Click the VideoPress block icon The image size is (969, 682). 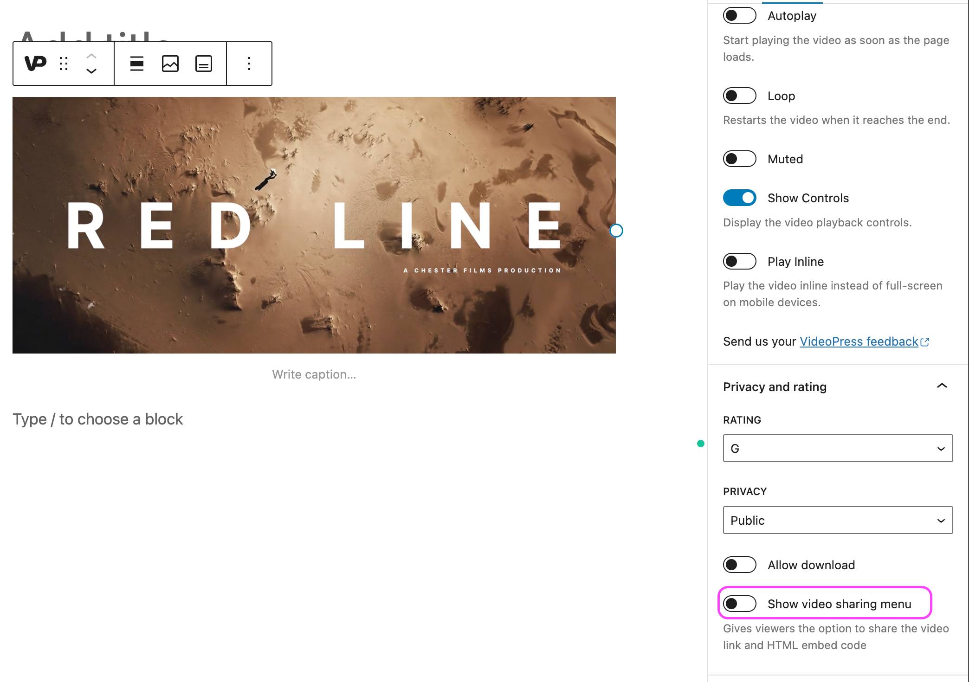tap(35, 63)
